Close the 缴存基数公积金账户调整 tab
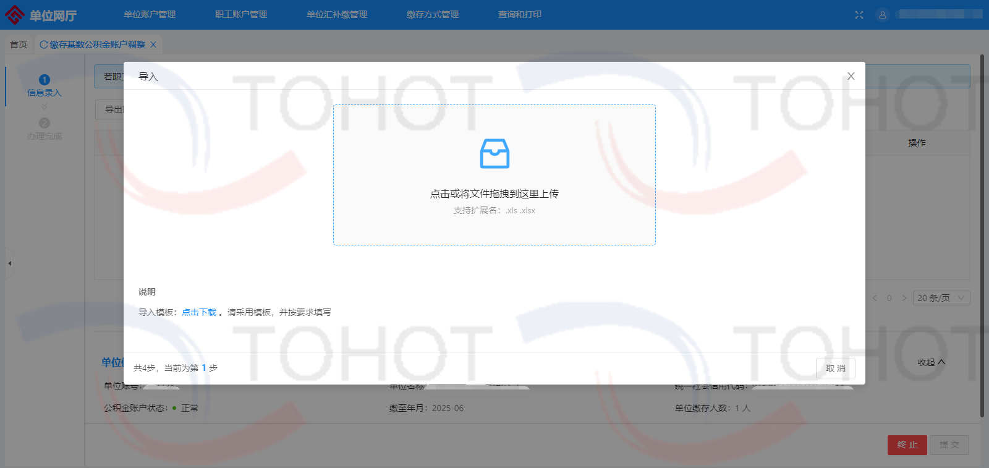This screenshot has height=468, width=989. (153, 45)
